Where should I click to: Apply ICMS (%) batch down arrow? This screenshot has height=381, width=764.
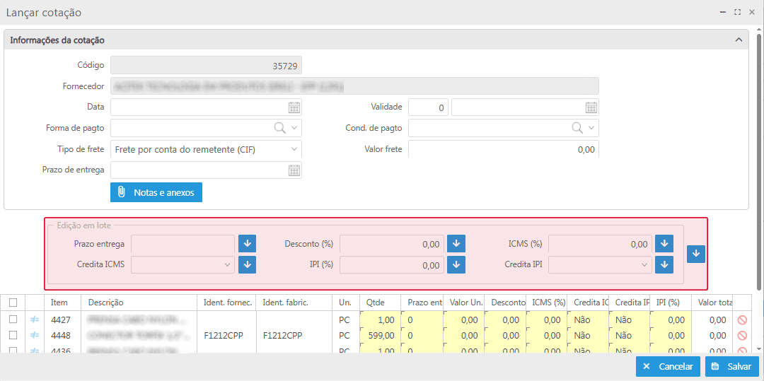(664, 244)
